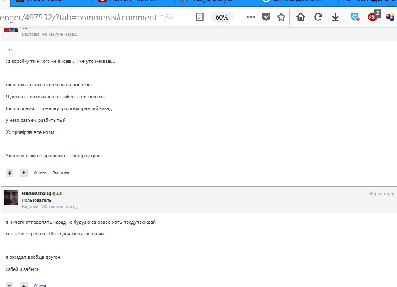Toggle Reader View icon in address bar
This screenshot has height=287, width=397.
199,17
